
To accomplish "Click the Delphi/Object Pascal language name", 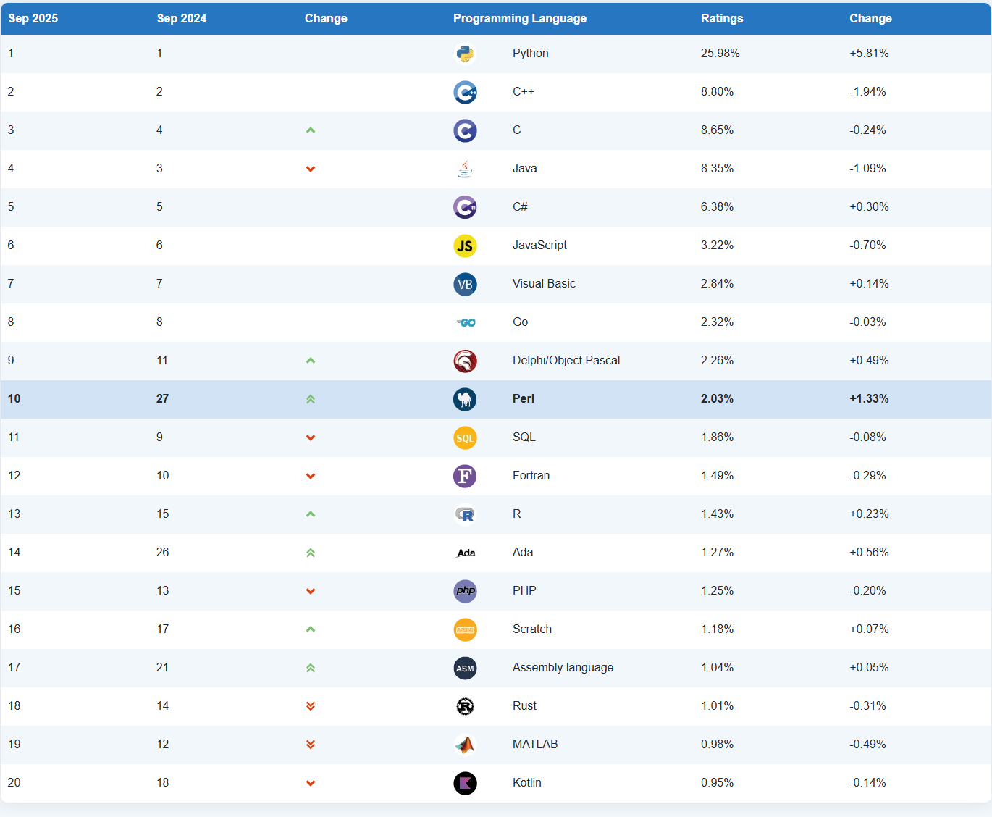I will point(566,360).
